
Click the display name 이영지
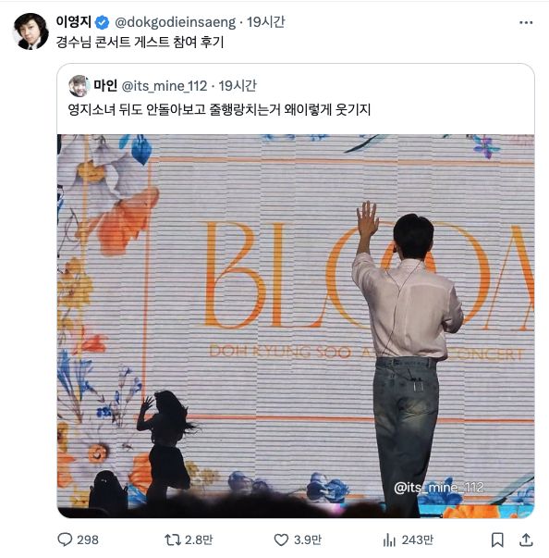pos(74,21)
